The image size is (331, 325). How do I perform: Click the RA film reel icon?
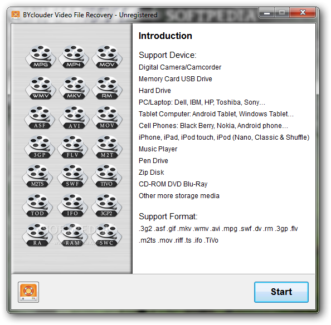tap(37, 235)
